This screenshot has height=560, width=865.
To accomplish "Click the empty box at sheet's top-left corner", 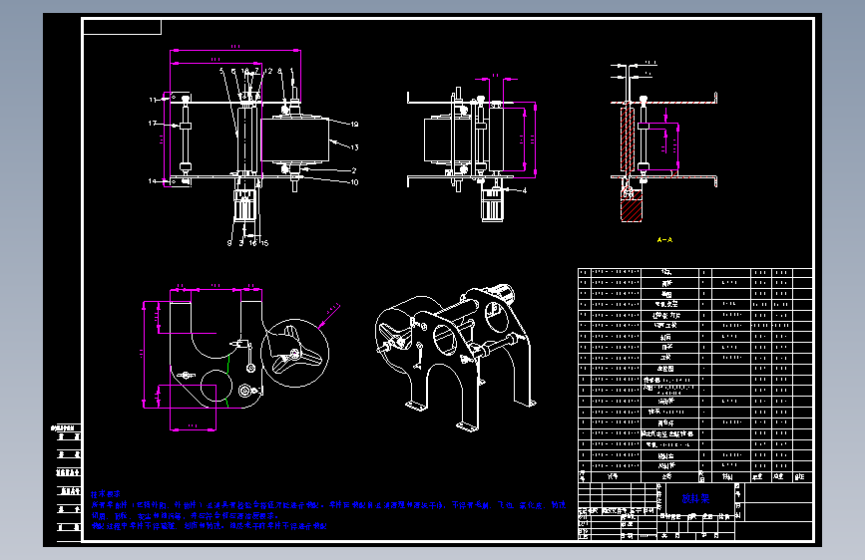I will click(123, 27).
